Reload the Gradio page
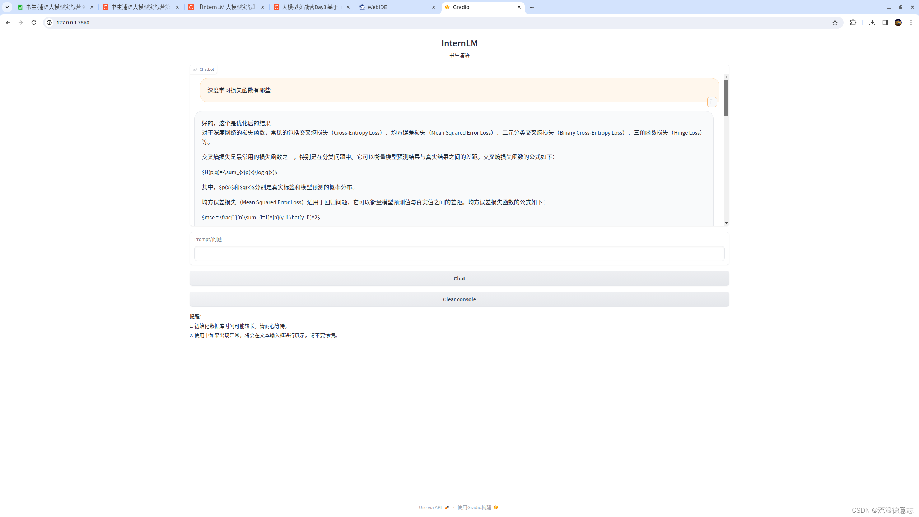The image size is (919, 517). [34, 23]
